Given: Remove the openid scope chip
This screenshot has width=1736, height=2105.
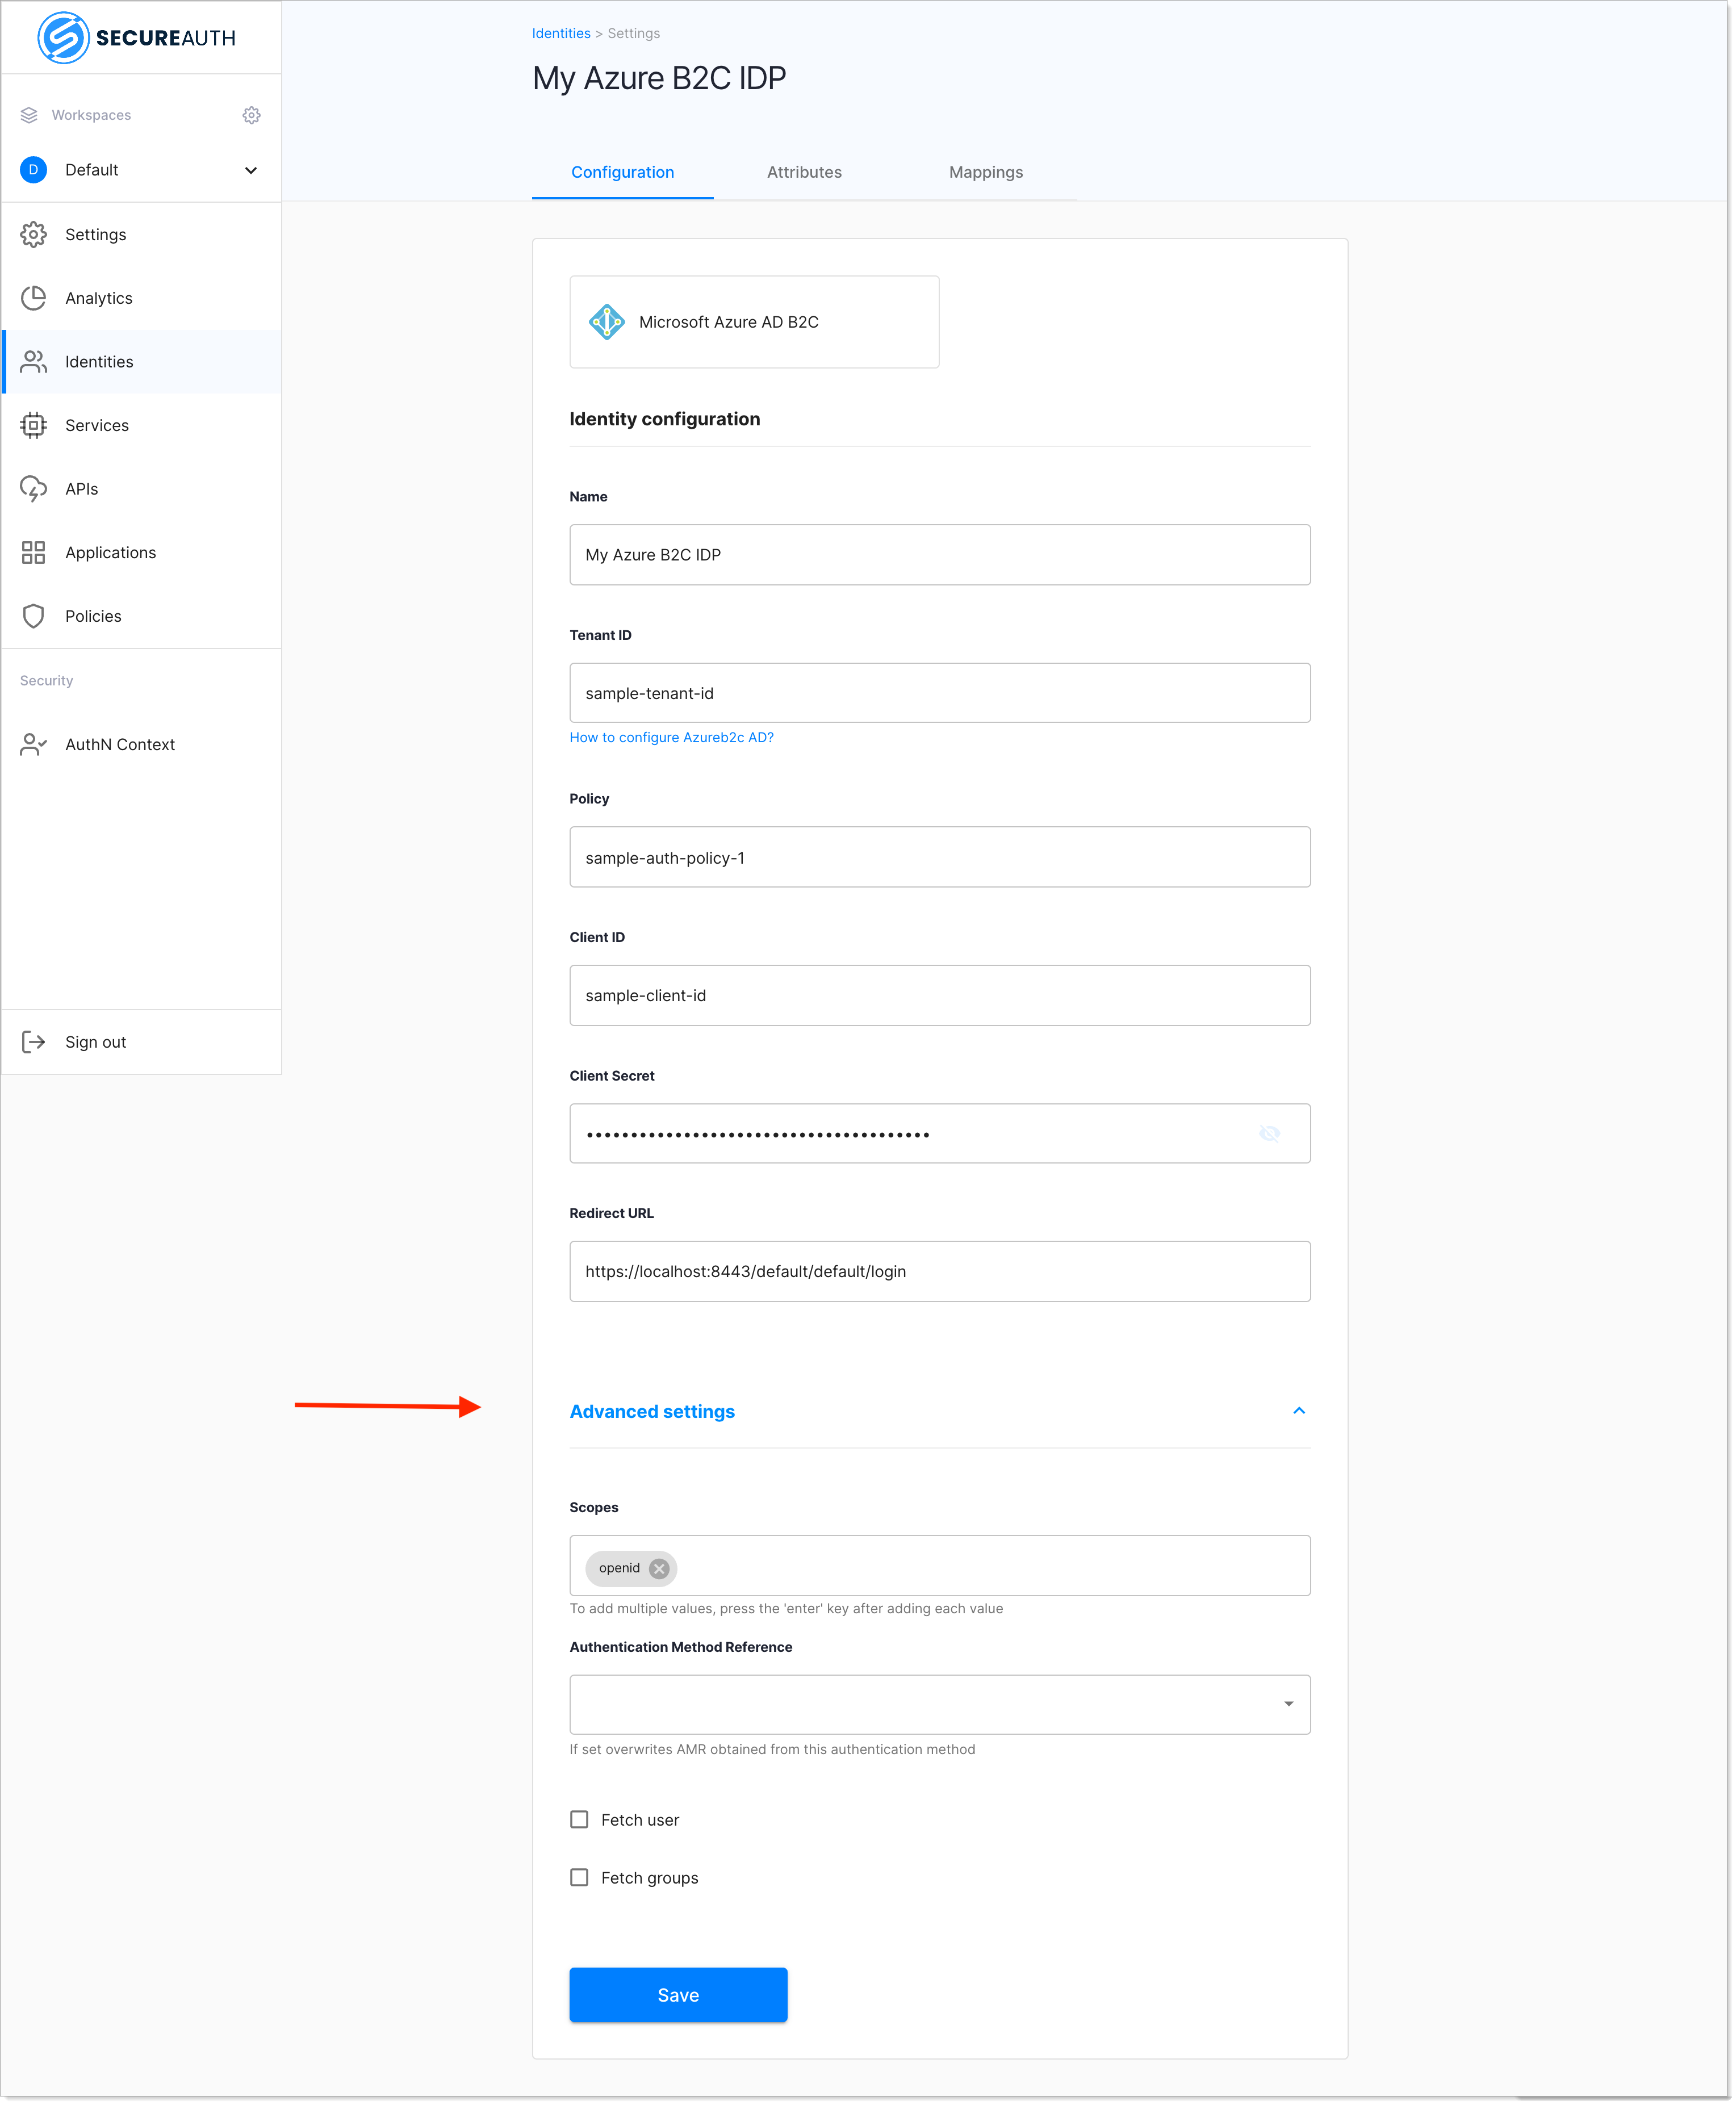Looking at the screenshot, I should [659, 1569].
